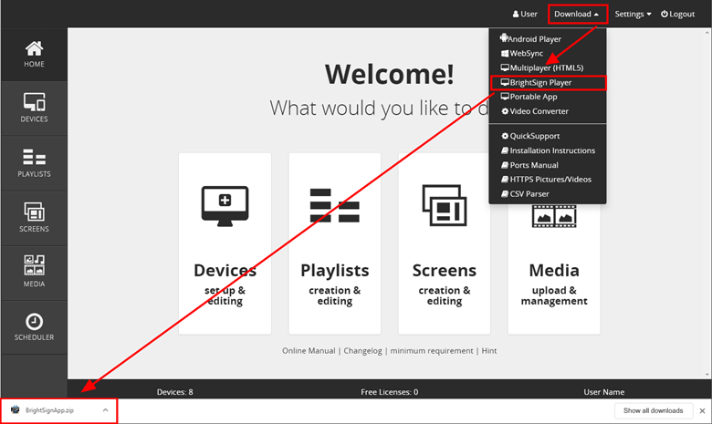Open Media in the left sidebar

pyautogui.click(x=34, y=273)
